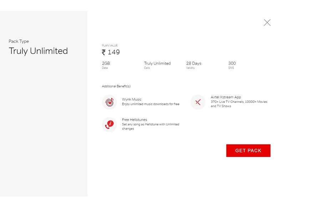
Task: Click the Pack Type label
Action: [19, 41]
